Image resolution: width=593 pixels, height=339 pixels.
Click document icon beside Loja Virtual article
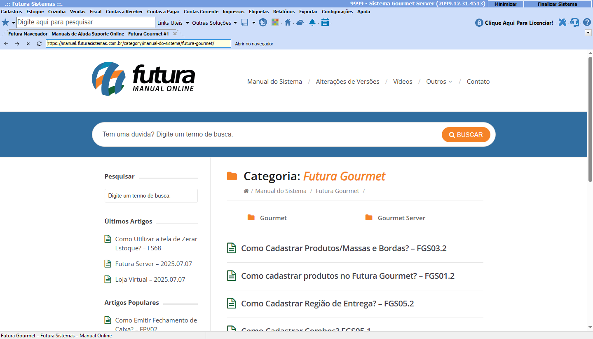tap(108, 279)
